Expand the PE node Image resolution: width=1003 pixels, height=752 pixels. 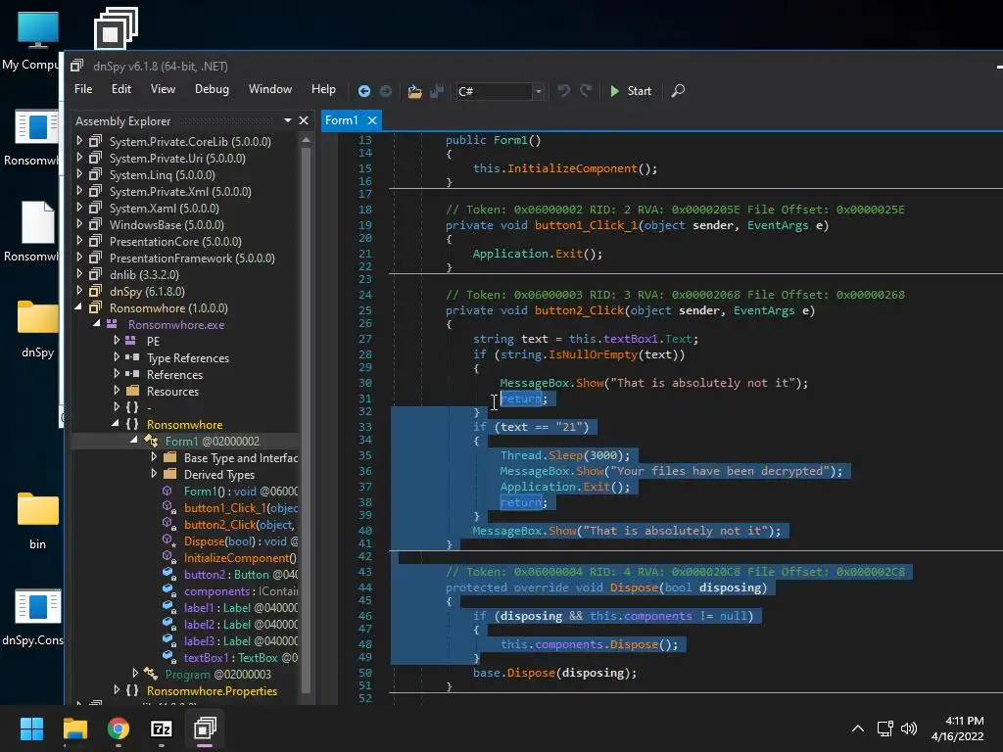(117, 341)
